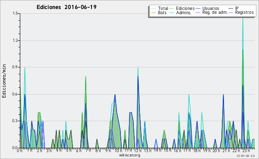Click the "0 h" x-axis label
259x159 pixels.
coord(20,150)
